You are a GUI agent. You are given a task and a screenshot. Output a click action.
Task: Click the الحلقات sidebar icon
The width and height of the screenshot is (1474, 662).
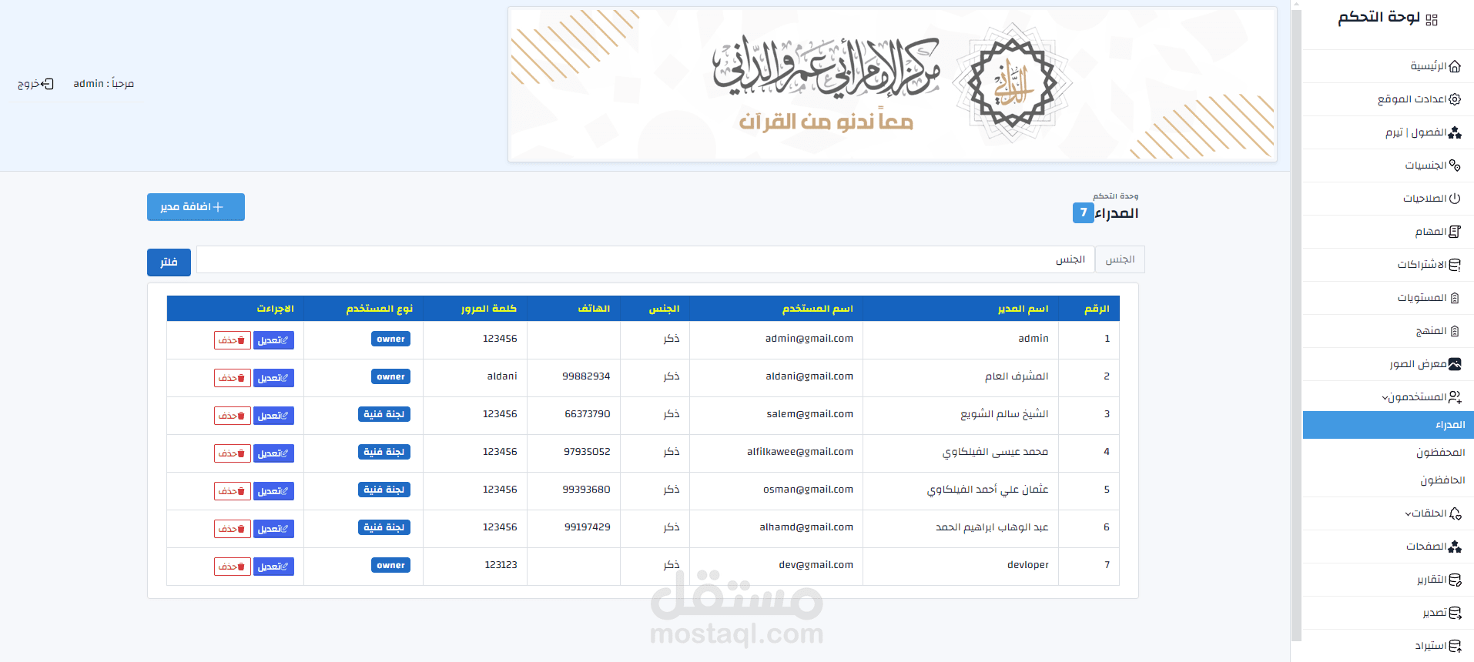coord(1455,513)
